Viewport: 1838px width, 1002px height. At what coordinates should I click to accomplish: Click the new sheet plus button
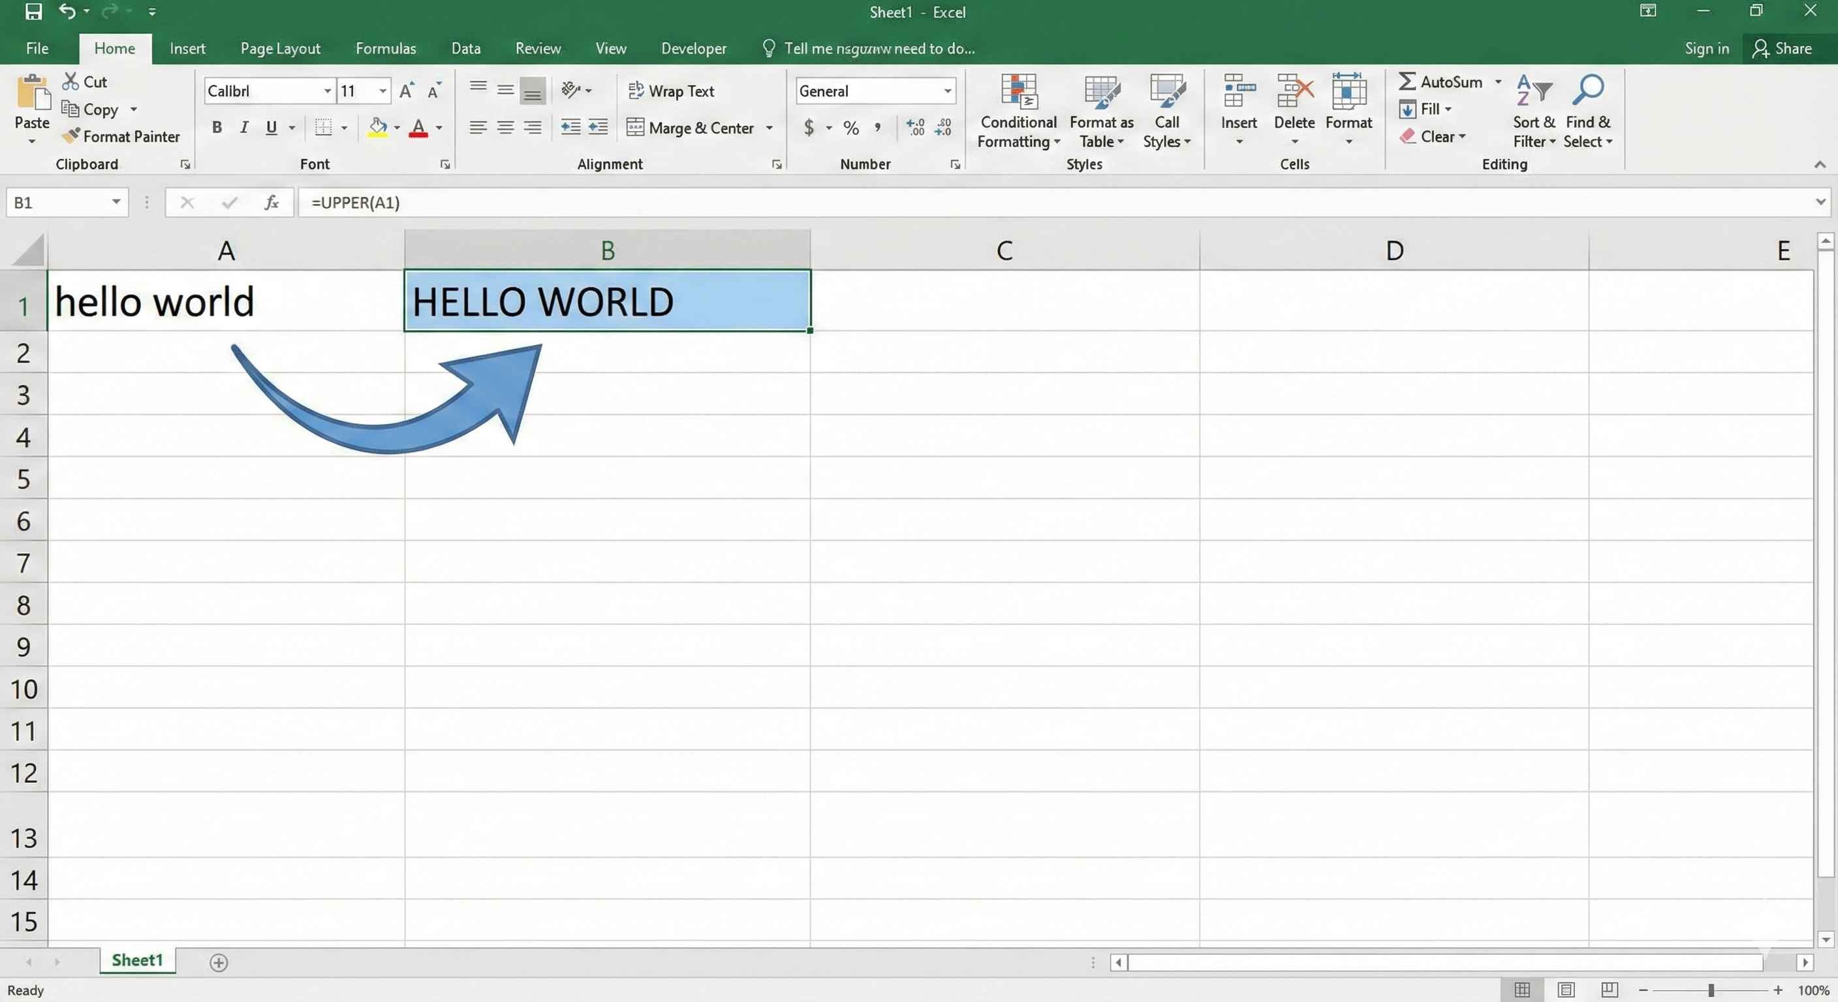point(219,962)
